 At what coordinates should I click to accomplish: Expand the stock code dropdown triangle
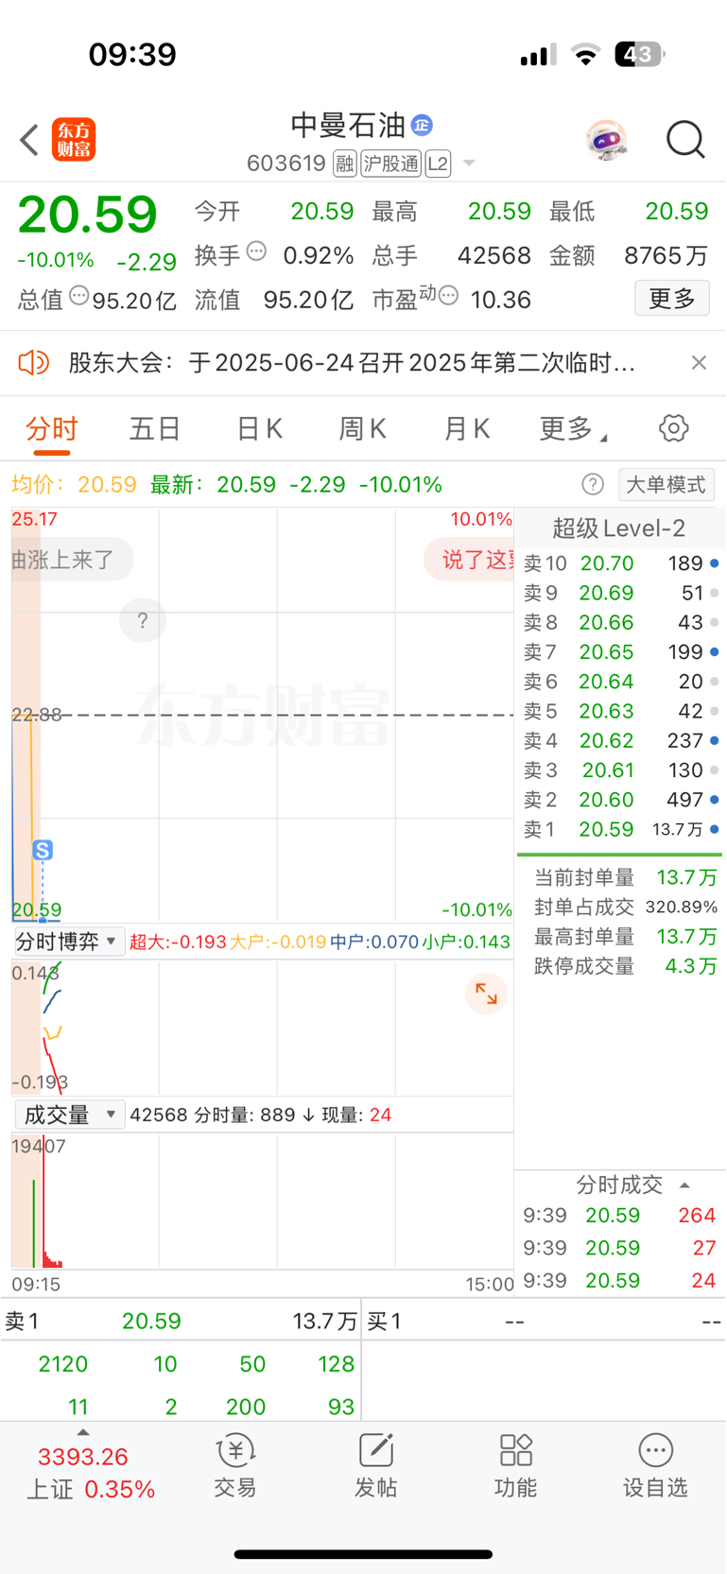pos(468,164)
